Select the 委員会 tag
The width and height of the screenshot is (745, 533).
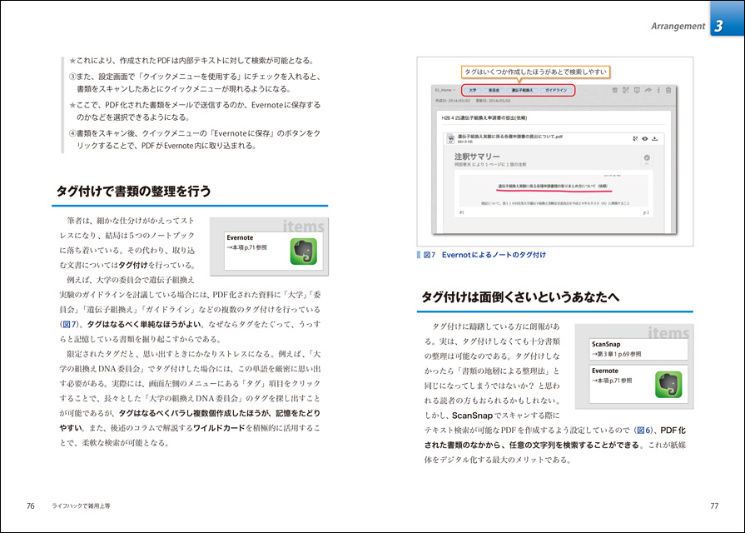point(494,89)
